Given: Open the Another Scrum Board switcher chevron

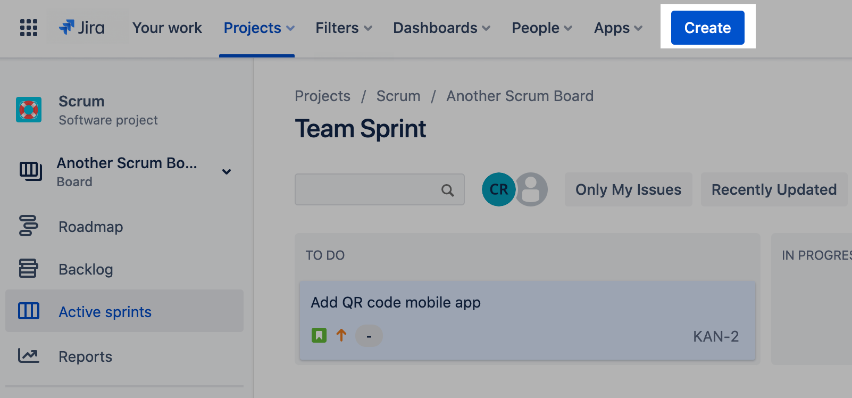Looking at the screenshot, I should click(x=227, y=171).
